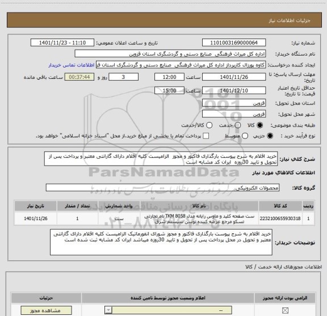The width and height of the screenshot is (327, 316).
Task: Click the اطلاعات مجوزهای ارائه خدمت / کالا heading
Action: pyautogui.click(x=284, y=267)
